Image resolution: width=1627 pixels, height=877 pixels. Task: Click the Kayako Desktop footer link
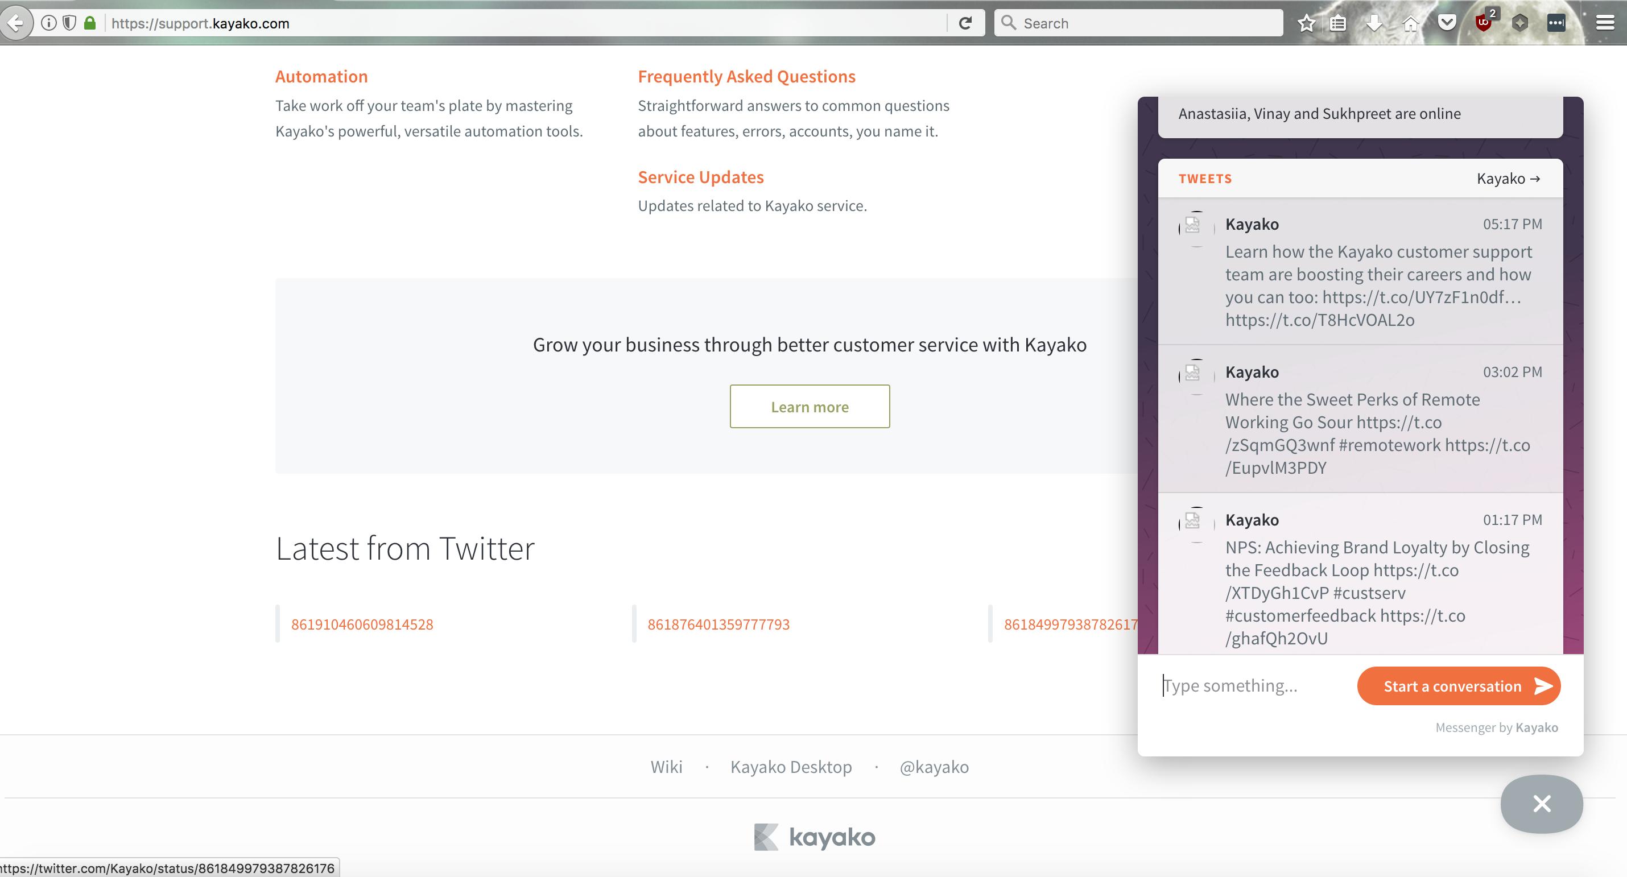(791, 767)
